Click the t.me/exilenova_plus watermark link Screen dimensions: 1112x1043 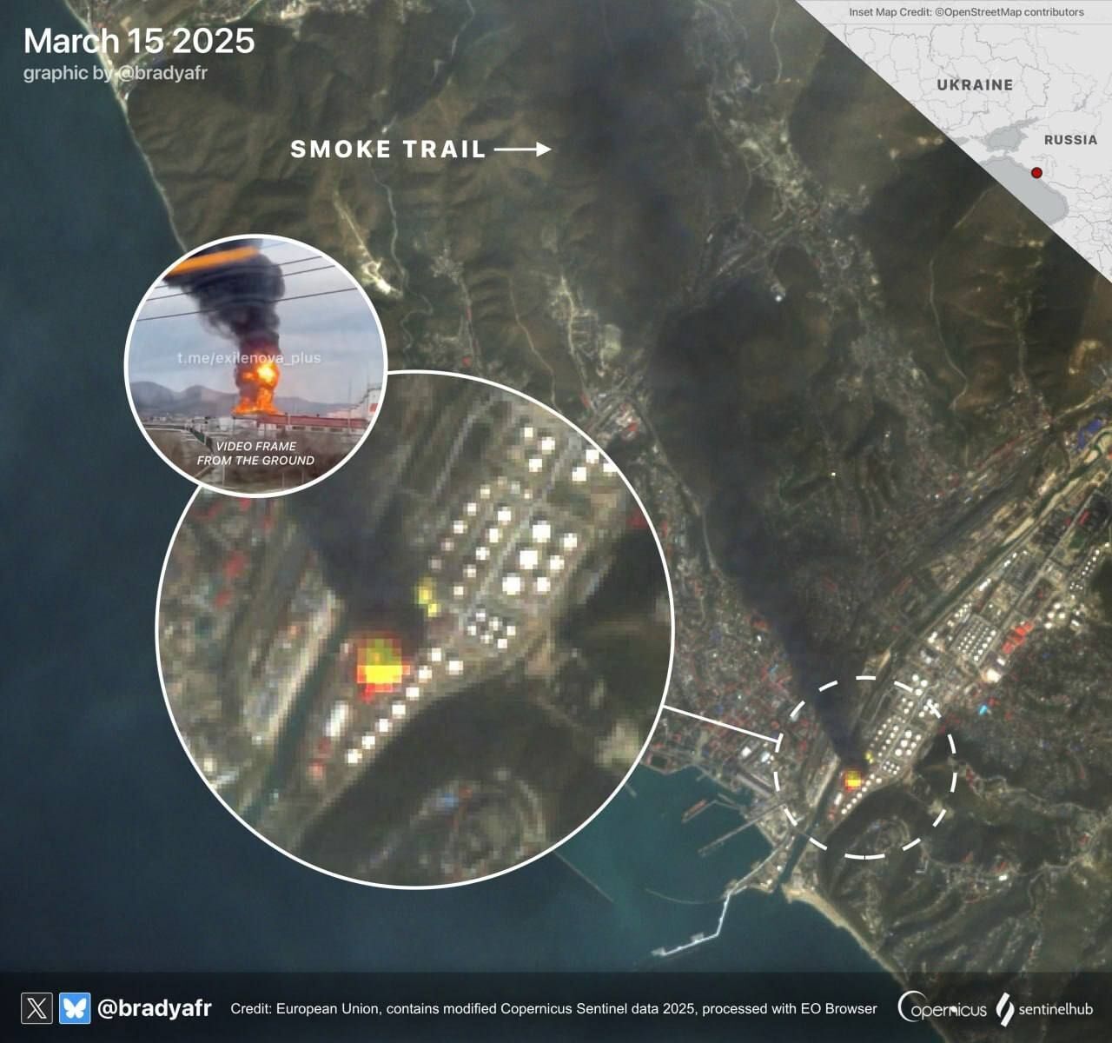[248, 357]
